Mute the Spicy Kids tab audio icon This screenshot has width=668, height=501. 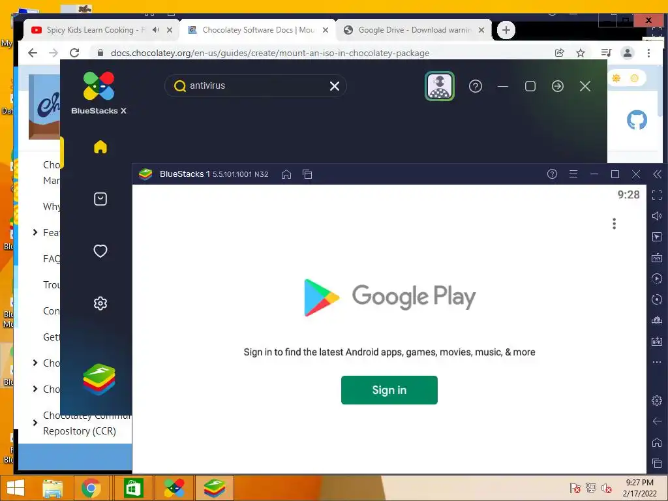tap(156, 30)
